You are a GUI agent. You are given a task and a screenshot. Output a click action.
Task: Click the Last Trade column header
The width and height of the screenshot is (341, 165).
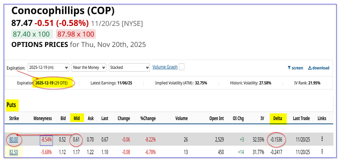coord(301,118)
